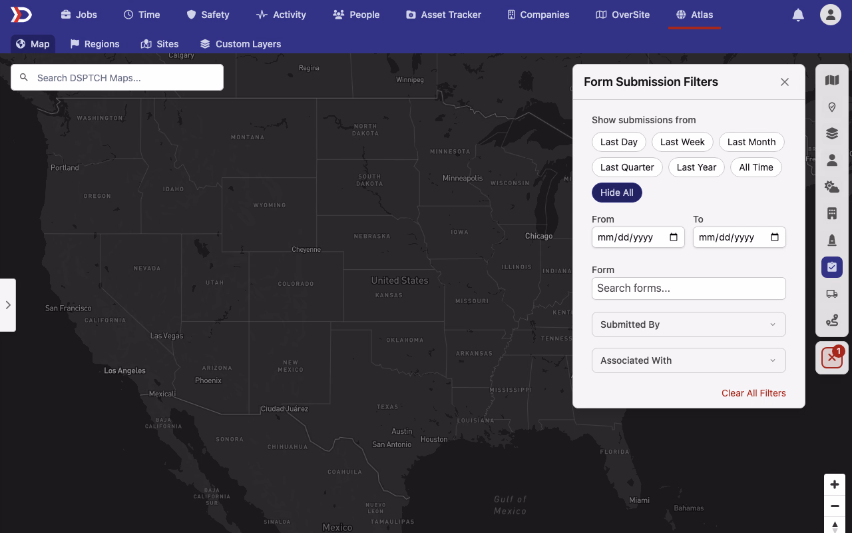
Task: Click the 'Chicago' map label
Action: pos(538,236)
